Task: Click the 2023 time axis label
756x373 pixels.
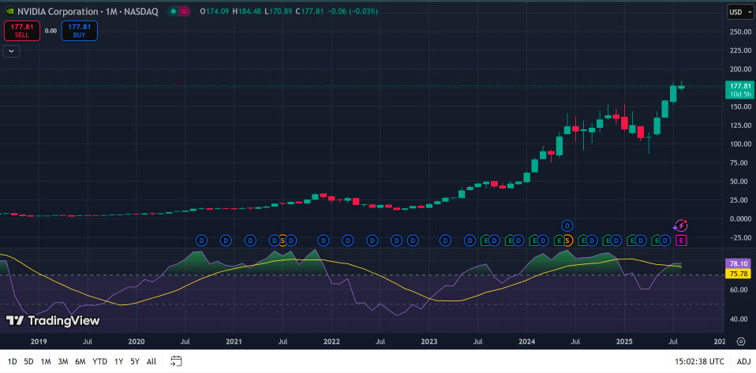Action: (429, 341)
